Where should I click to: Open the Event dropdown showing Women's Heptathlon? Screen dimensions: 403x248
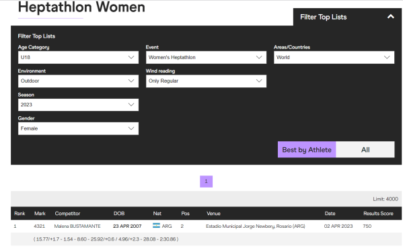tap(206, 57)
